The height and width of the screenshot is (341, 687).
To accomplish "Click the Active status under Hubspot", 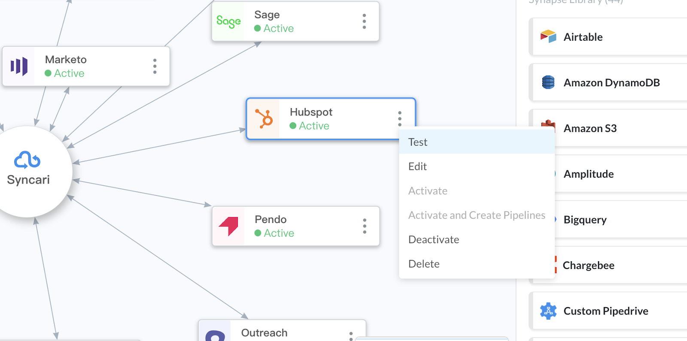I will (x=310, y=126).
